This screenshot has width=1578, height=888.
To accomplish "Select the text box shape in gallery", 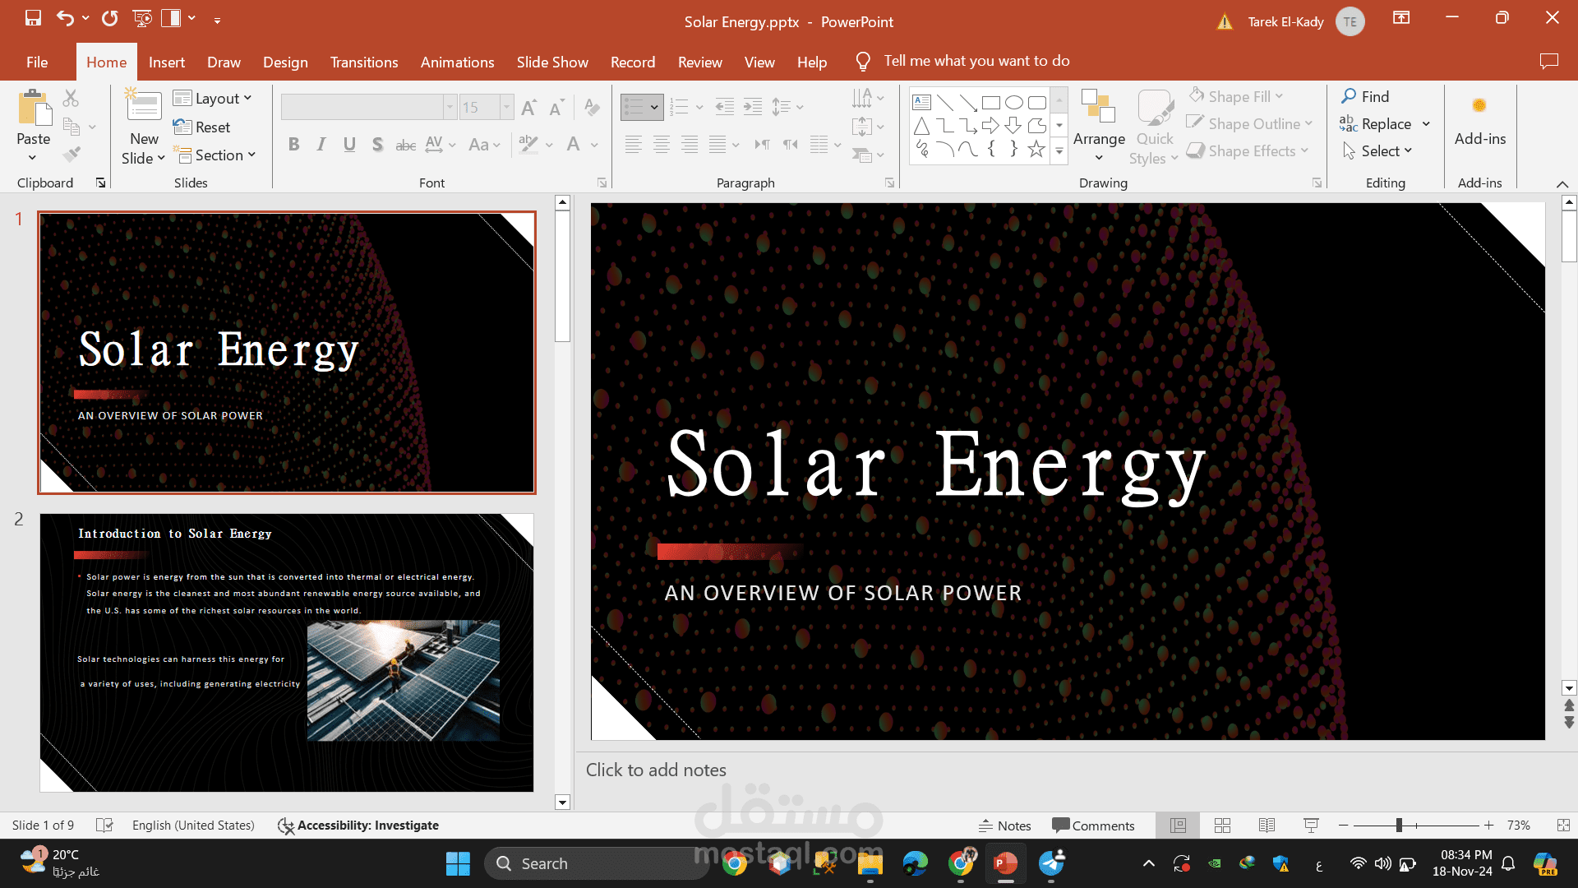I will point(922,103).
